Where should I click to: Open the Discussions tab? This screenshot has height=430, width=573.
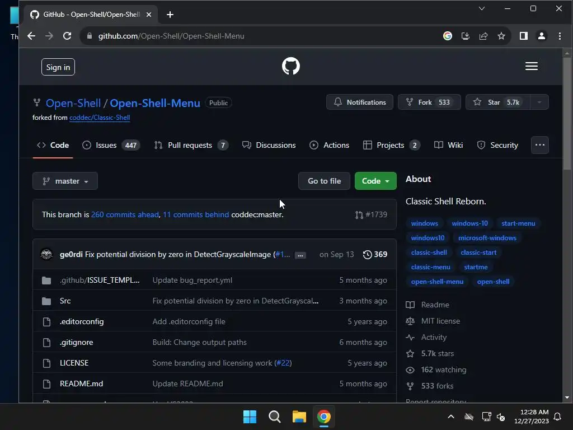click(269, 145)
